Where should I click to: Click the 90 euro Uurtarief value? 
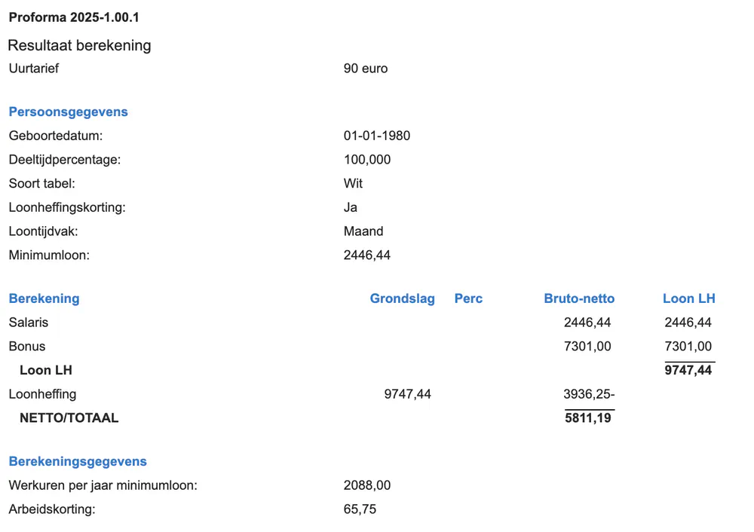366,69
